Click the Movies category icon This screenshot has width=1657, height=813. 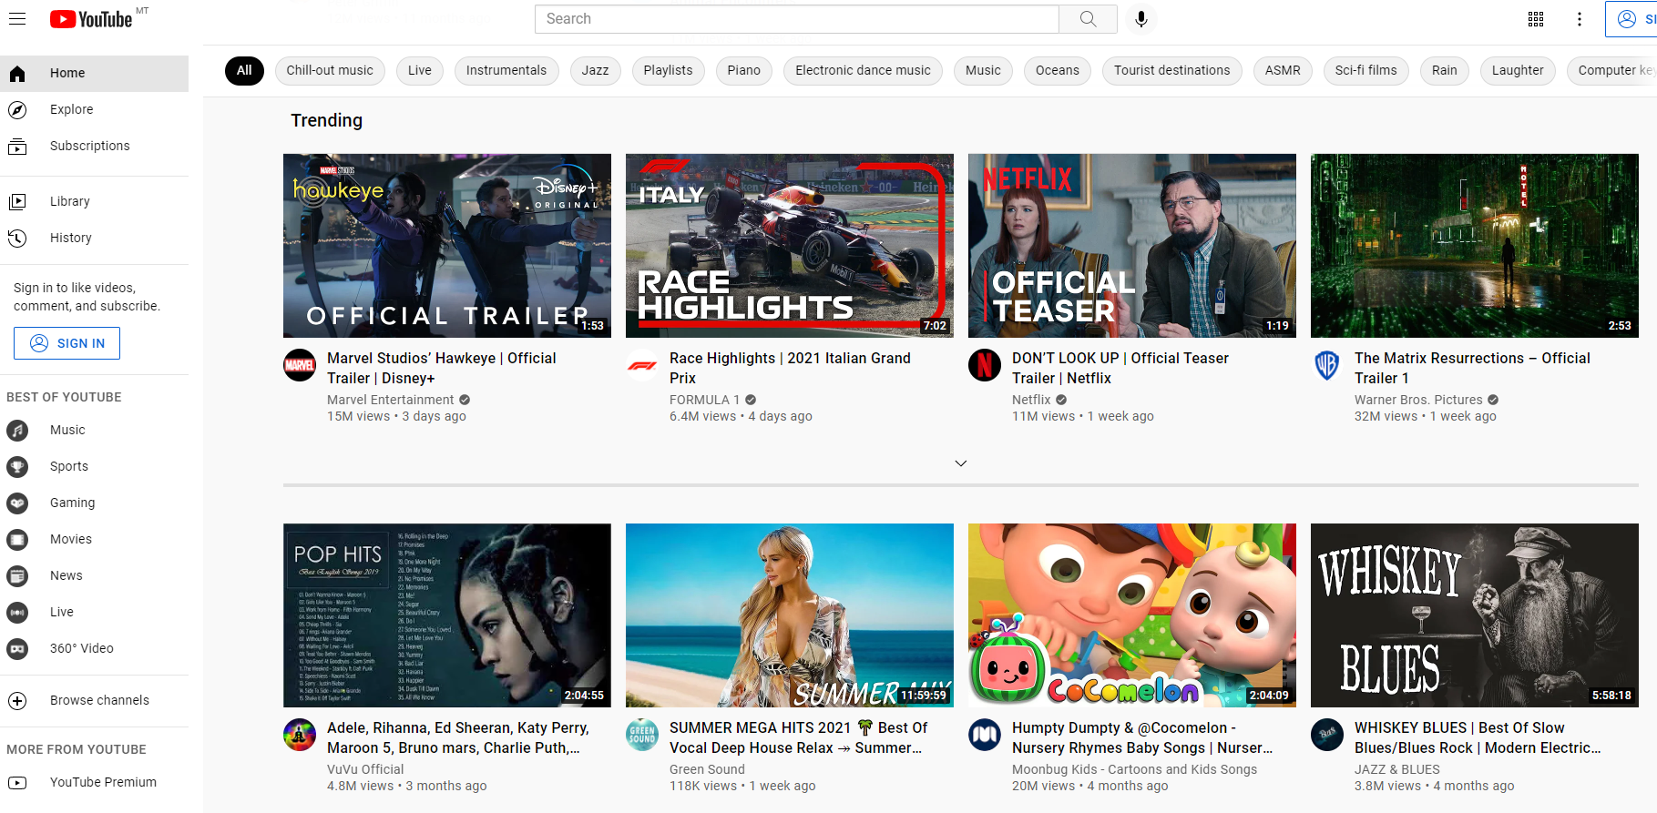point(17,539)
